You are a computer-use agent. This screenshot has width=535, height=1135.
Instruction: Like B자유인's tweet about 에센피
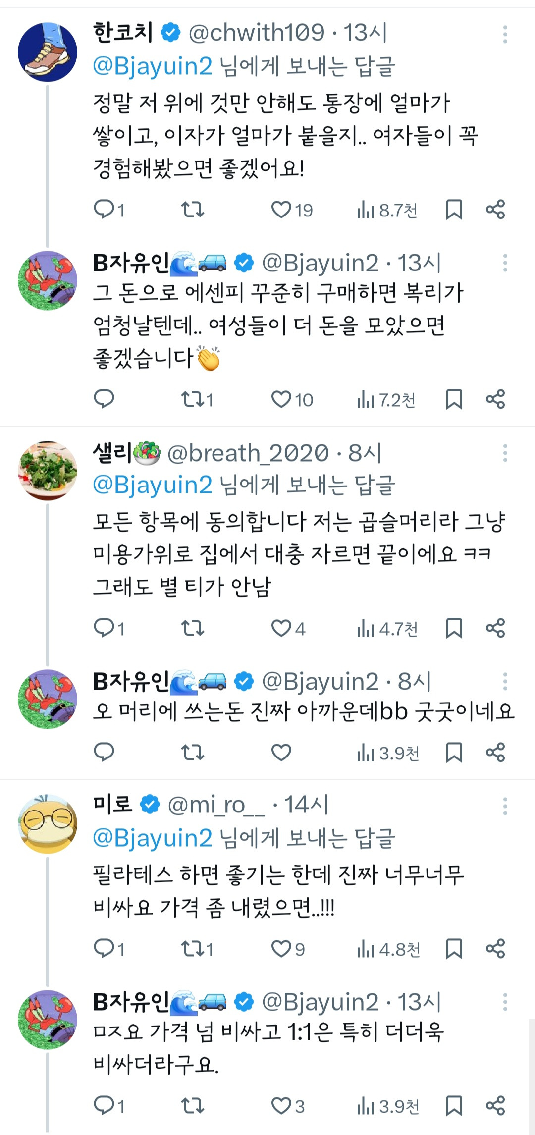pyautogui.click(x=281, y=399)
